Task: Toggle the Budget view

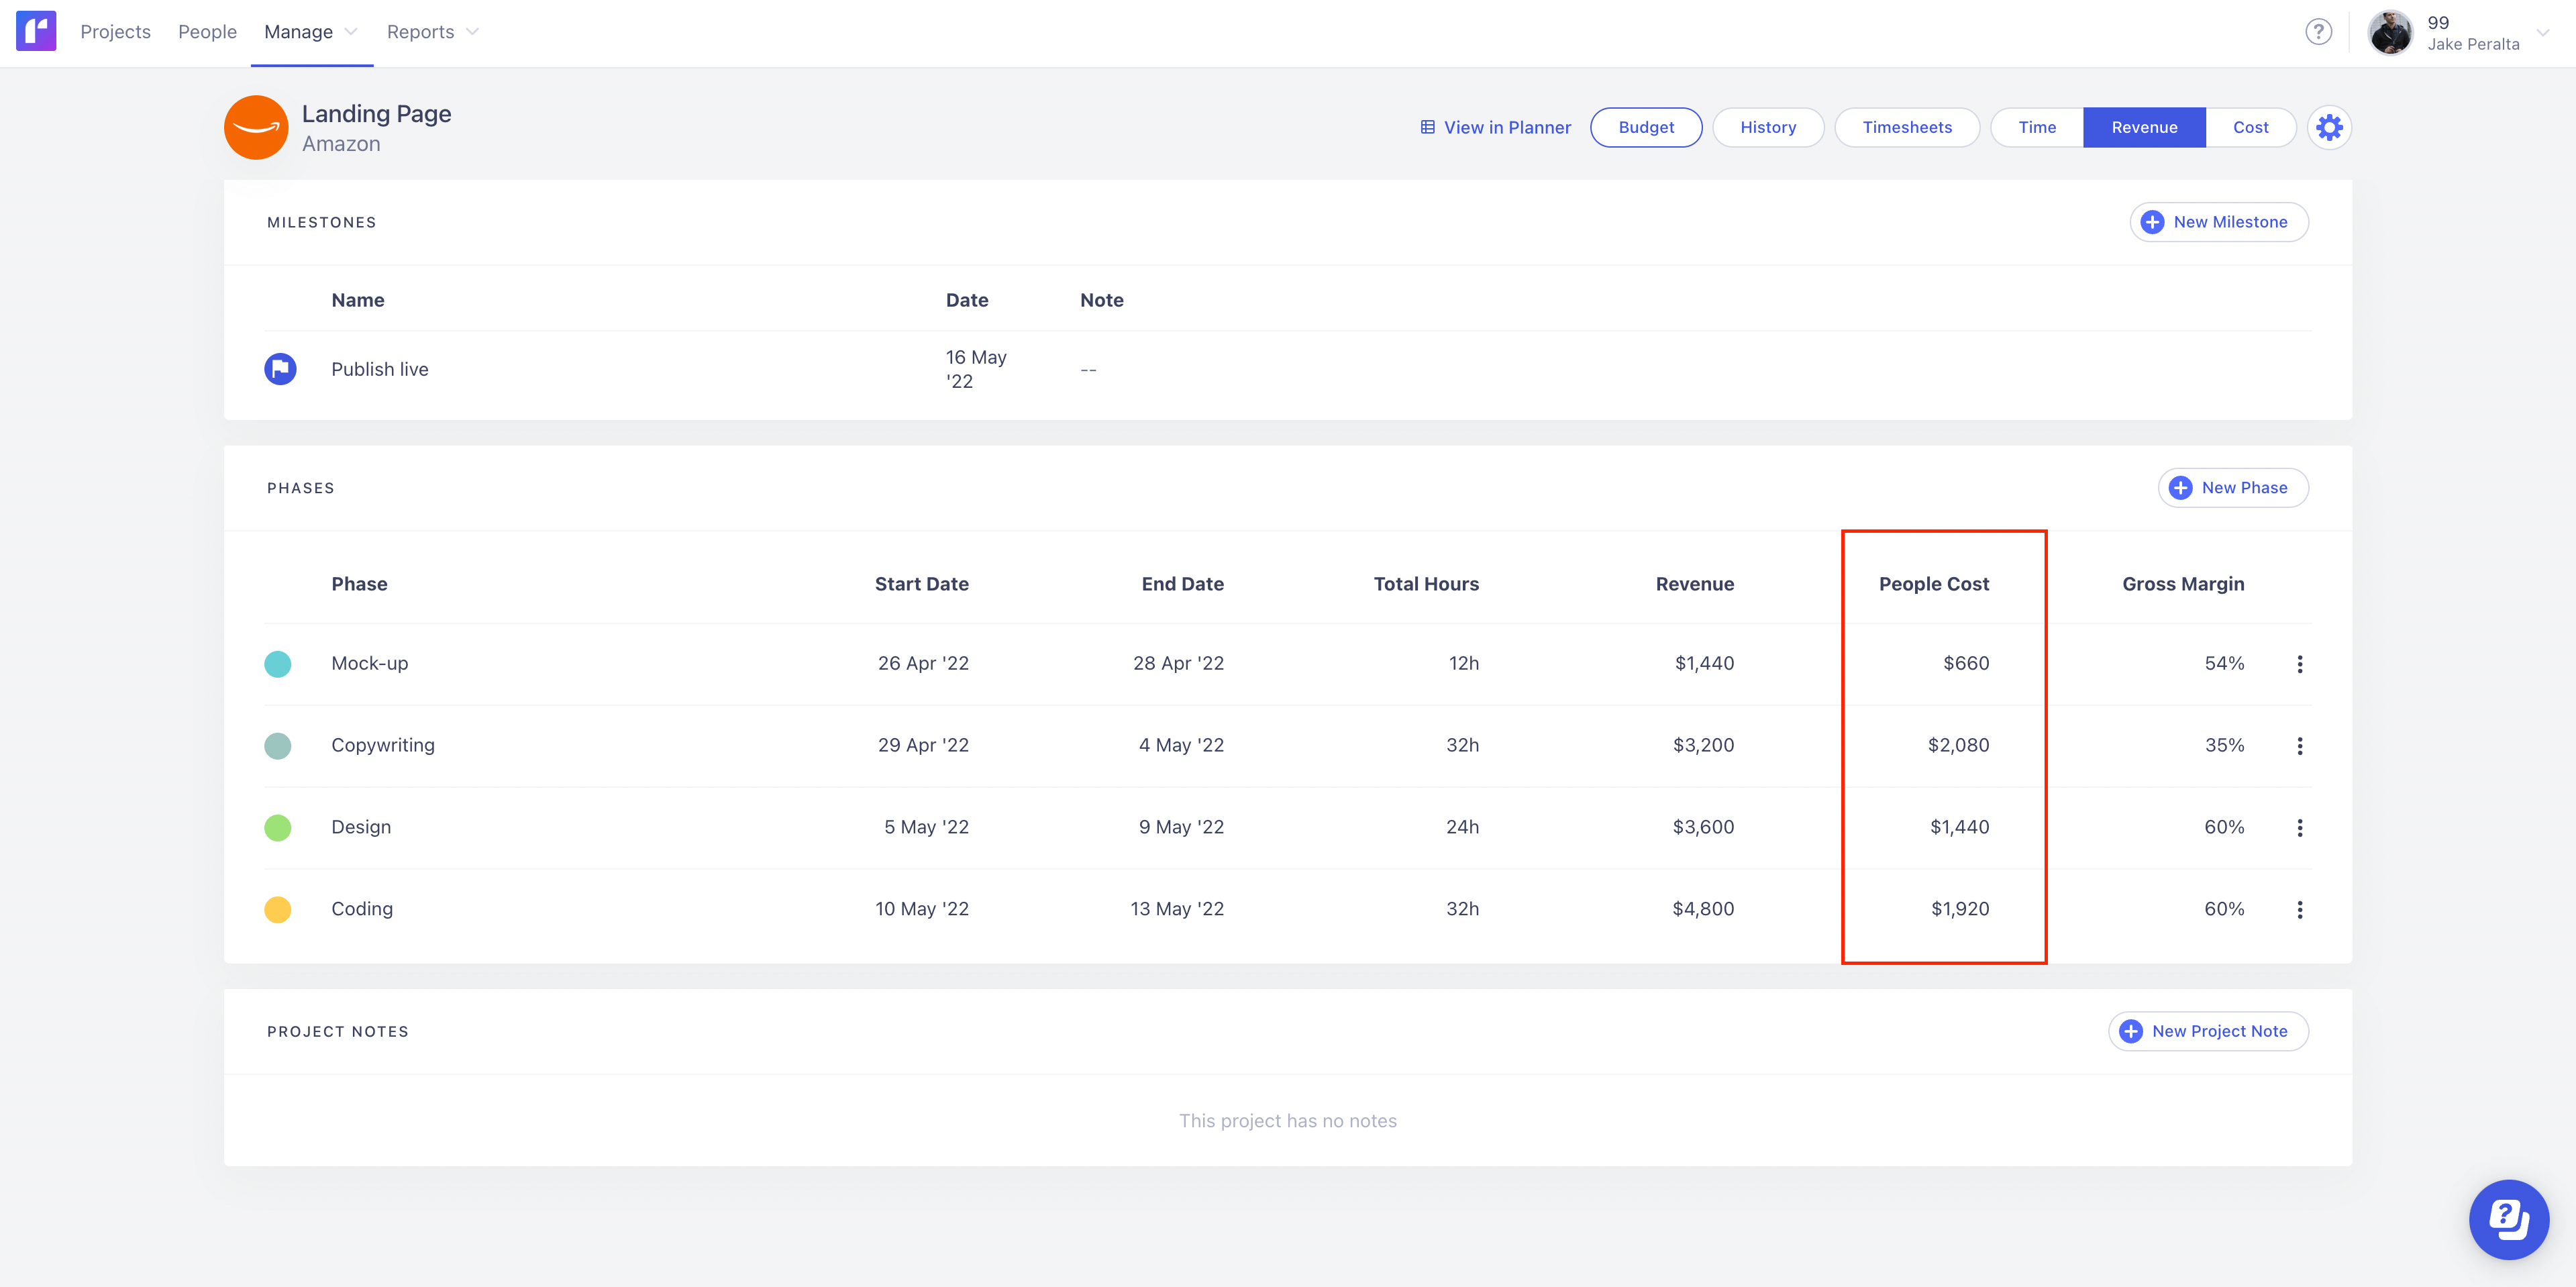Action: coord(1646,127)
